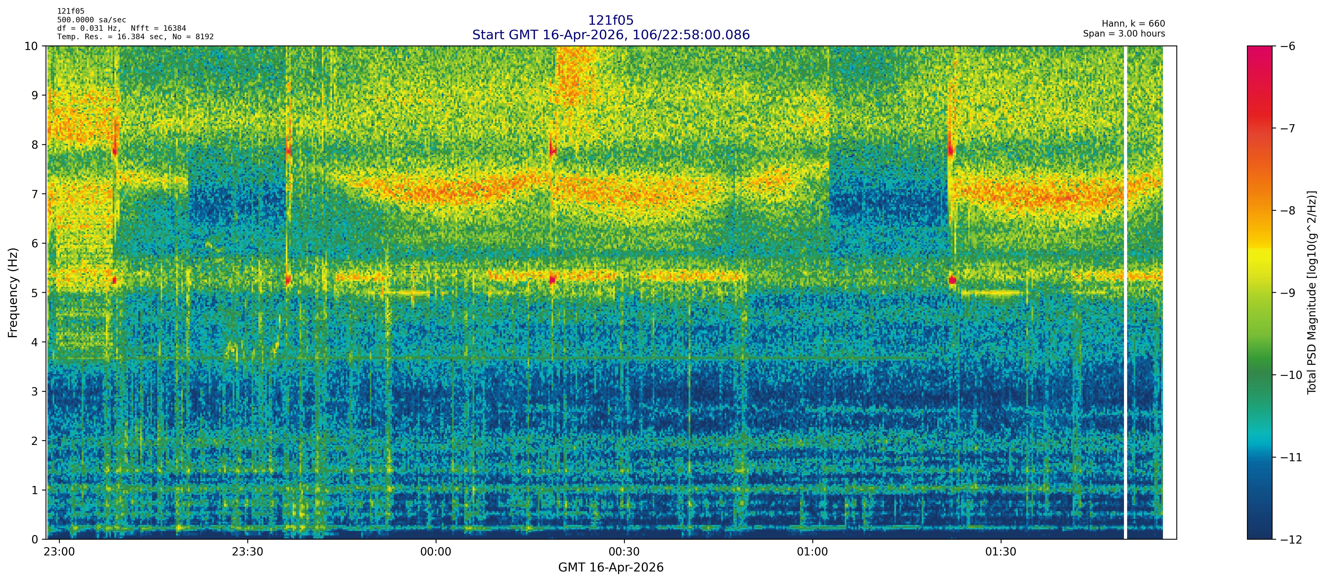Click the 5 Hz frequency tick label

(35, 293)
